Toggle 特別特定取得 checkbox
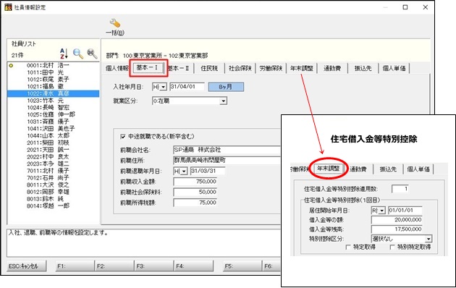456x288 pixels. tap(392, 247)
